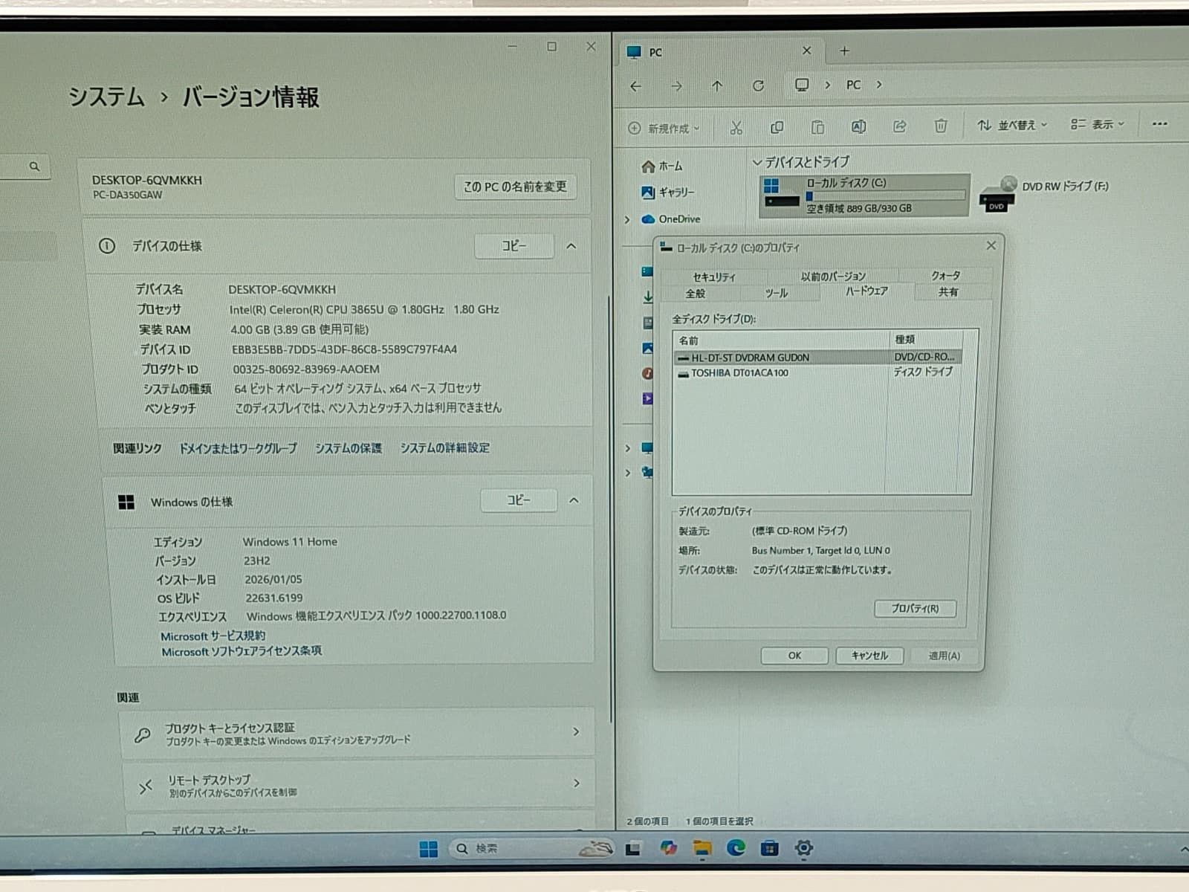Click the Share icon in Explorer toolbar
Screen dimensions: 1189x892
pos(900,127)
